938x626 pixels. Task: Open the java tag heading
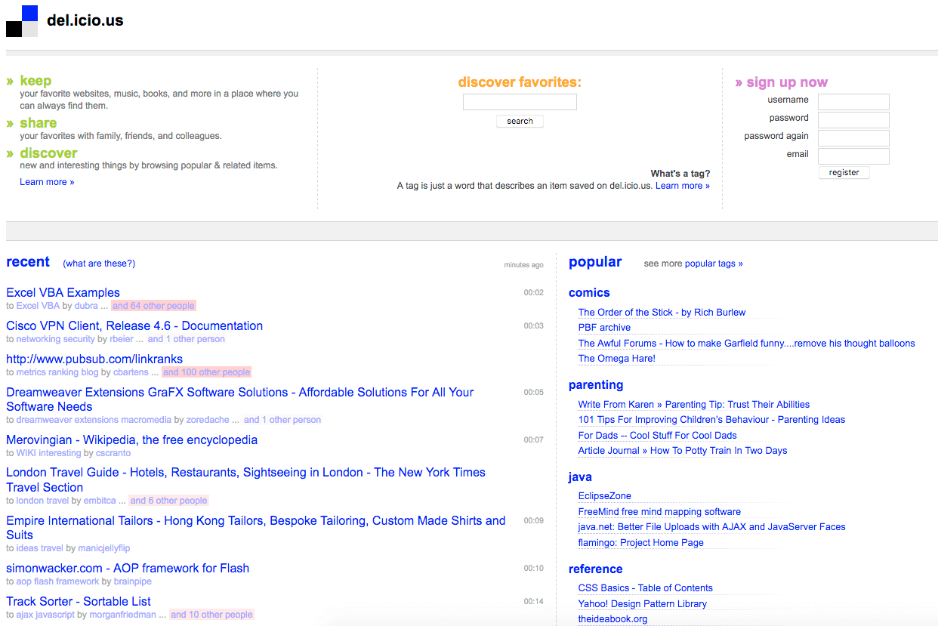[580, 477]
